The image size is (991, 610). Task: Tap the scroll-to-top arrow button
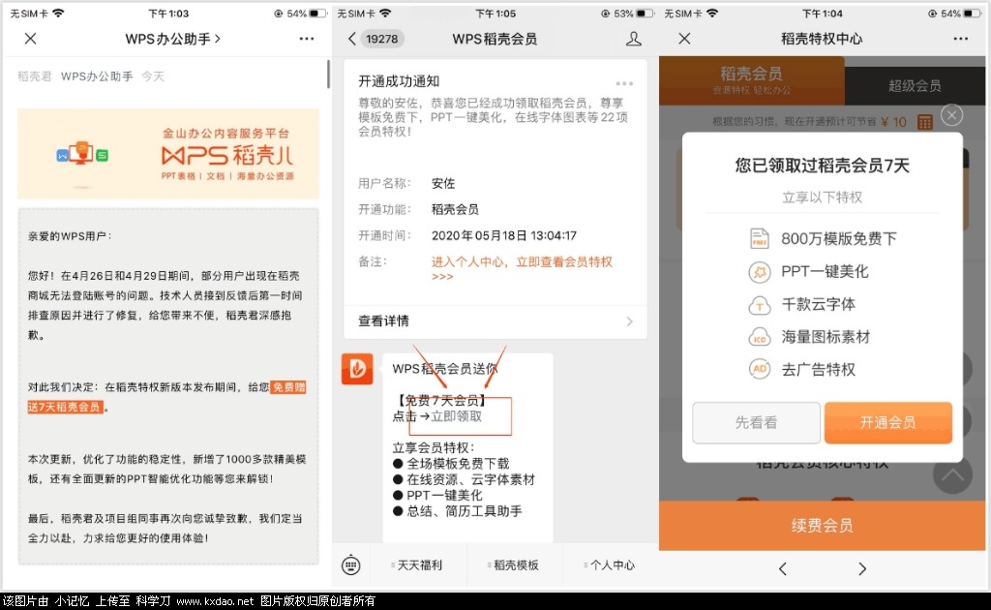coord(952,474)
